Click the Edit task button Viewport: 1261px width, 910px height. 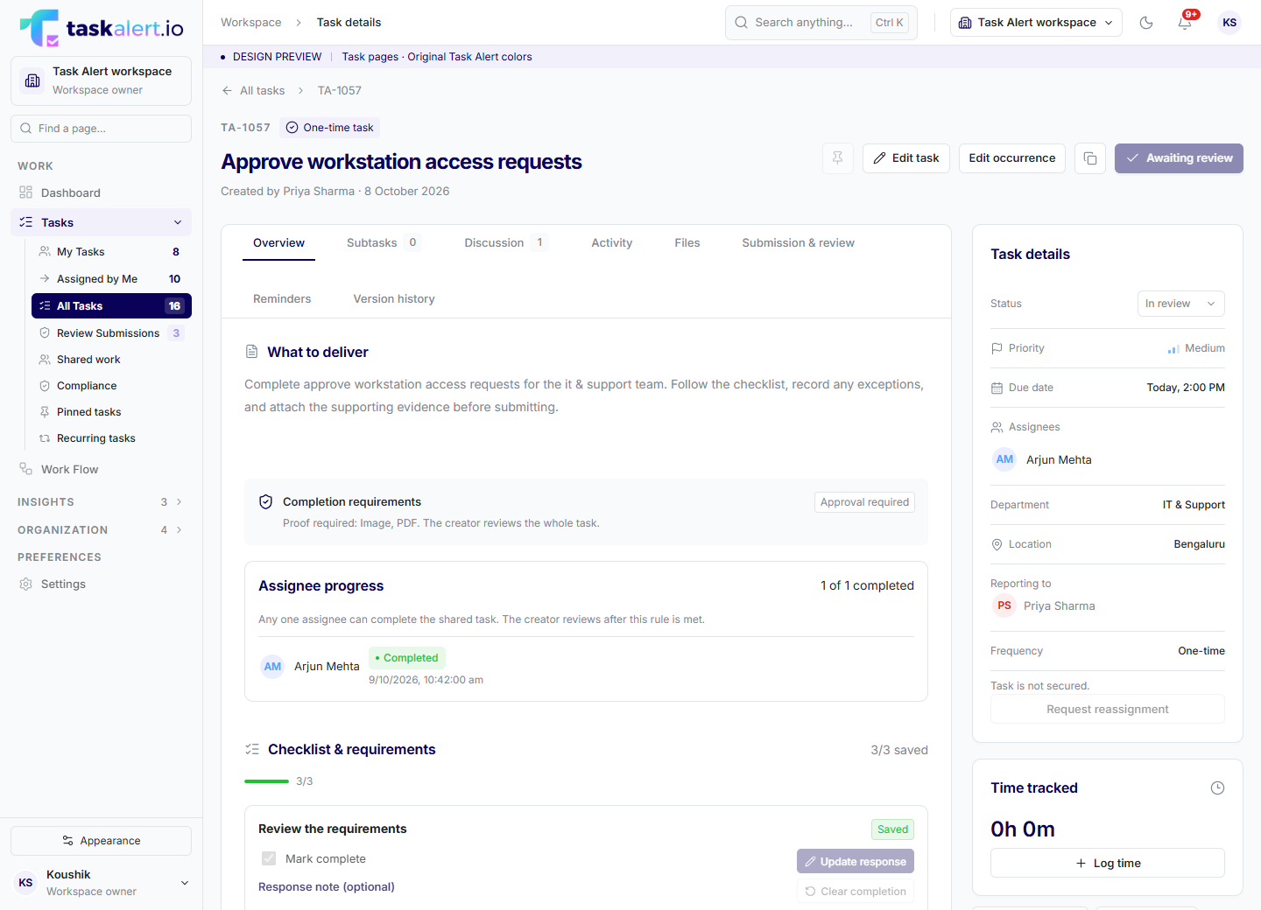[x=906, y=158]
